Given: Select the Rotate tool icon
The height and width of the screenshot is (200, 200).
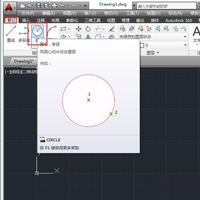Looking at the screenshot, I should pos(88,29).
